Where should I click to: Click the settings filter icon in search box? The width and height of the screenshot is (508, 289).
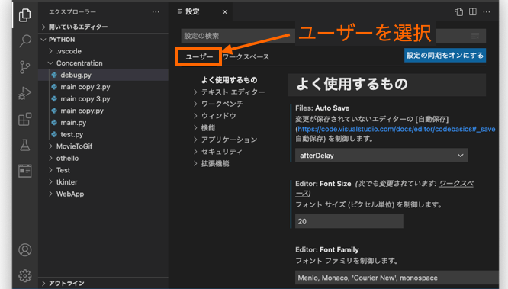point(475,36)
